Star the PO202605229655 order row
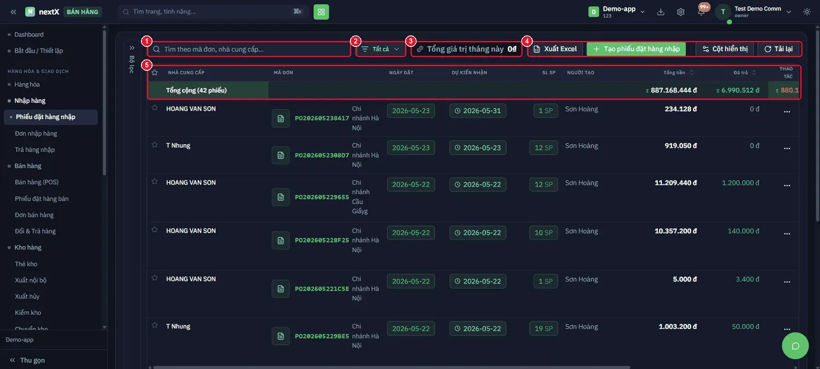Image resolution: width=820 pixels, height=369 pixels. (x=155, y=182)
